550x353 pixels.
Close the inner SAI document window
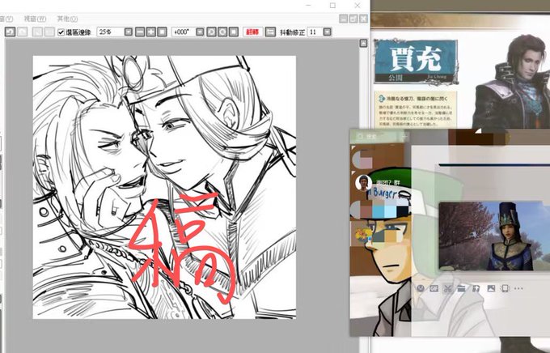click(x=363, y=19)
